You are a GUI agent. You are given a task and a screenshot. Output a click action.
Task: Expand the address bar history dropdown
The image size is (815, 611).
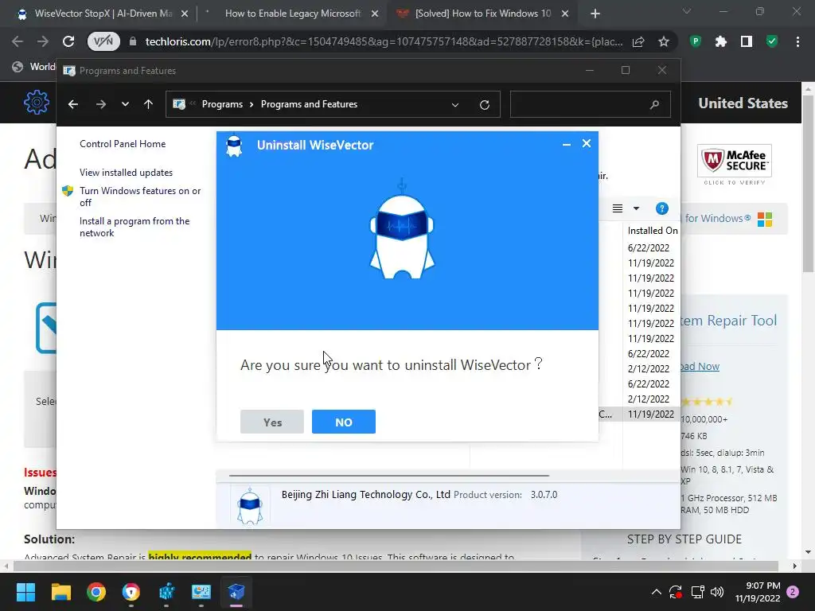point(455,104)
